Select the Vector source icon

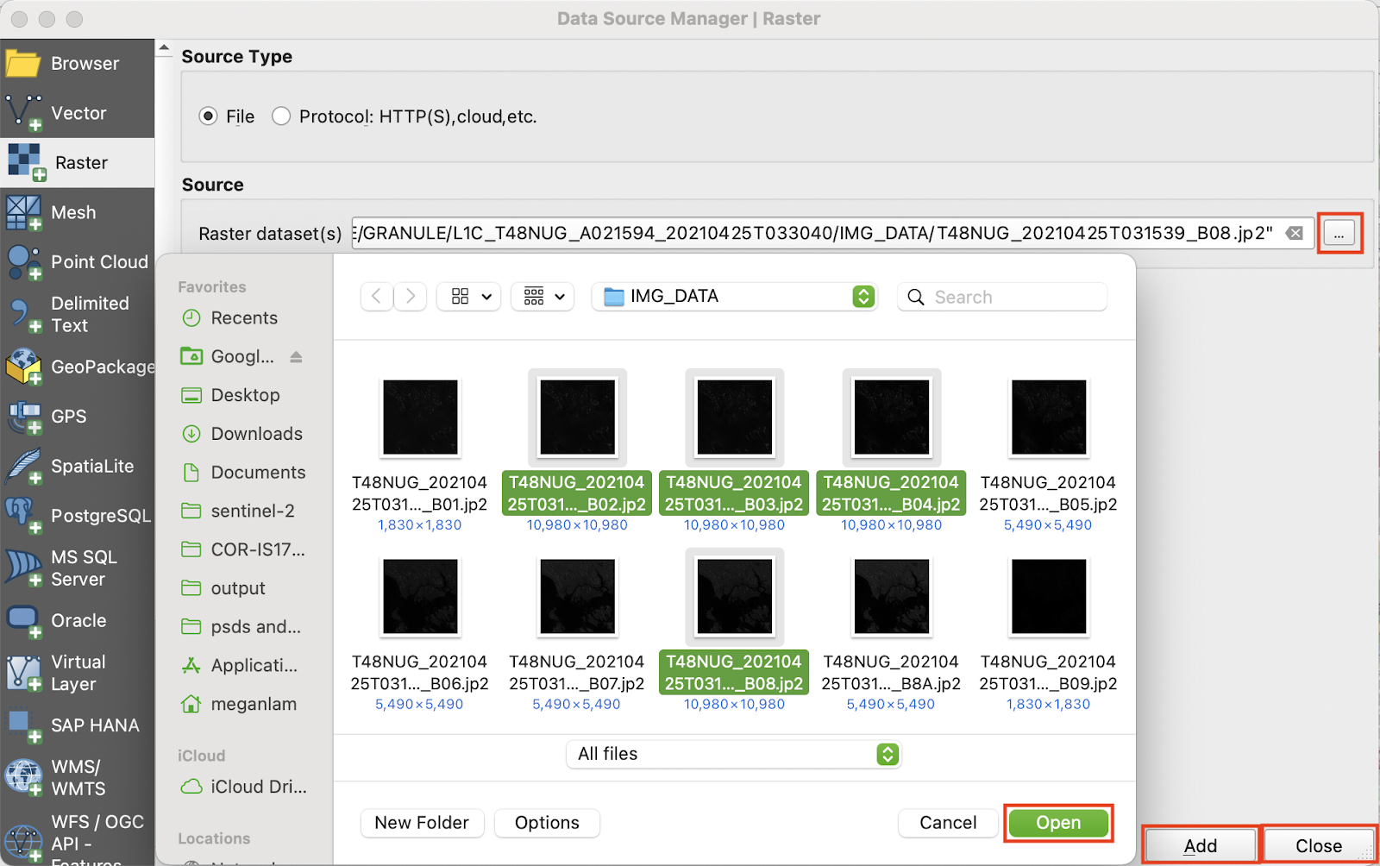tap(23, 113)
